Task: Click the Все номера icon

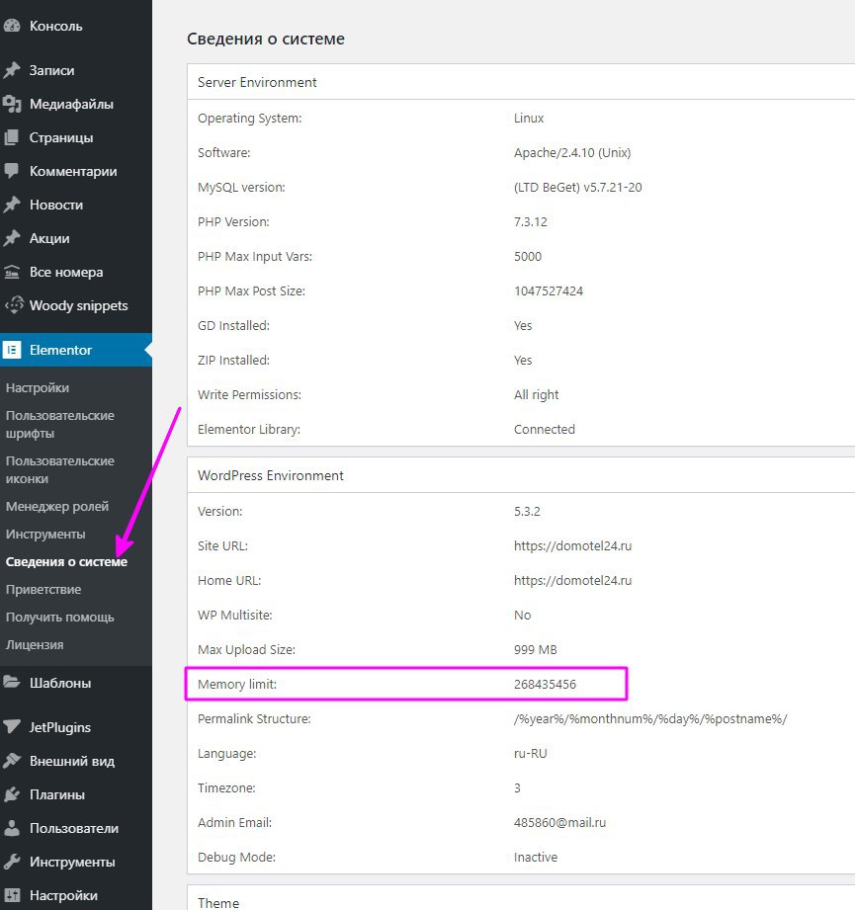Action: point(12,272)
